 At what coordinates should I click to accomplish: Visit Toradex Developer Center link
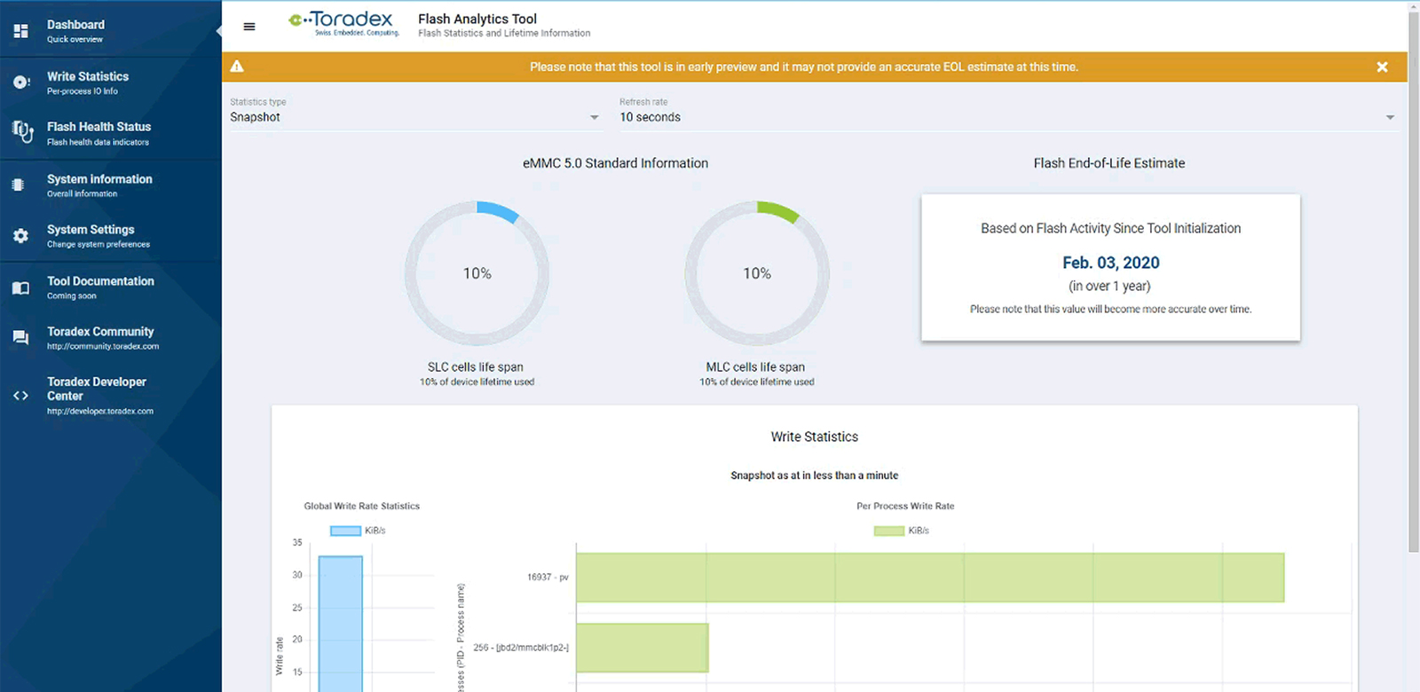[111, 396]
